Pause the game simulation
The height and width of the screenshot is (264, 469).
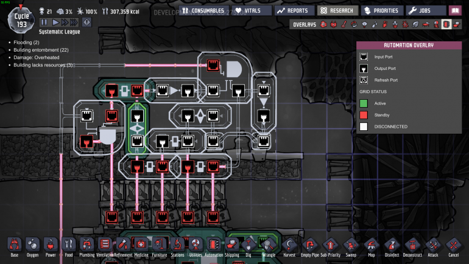[44, 22]
